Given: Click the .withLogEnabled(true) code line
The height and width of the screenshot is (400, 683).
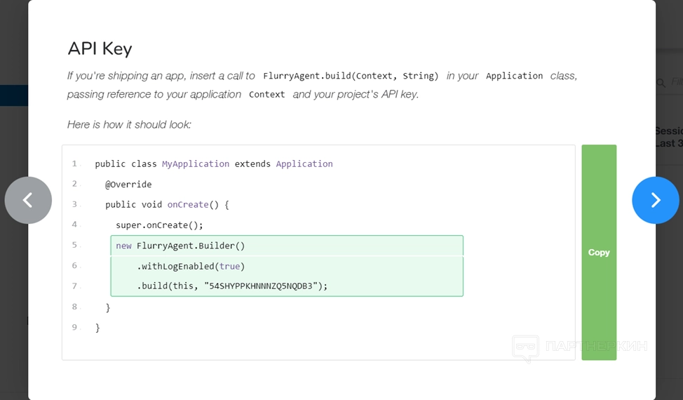Looking at the screenshot, I should [191, 266].
